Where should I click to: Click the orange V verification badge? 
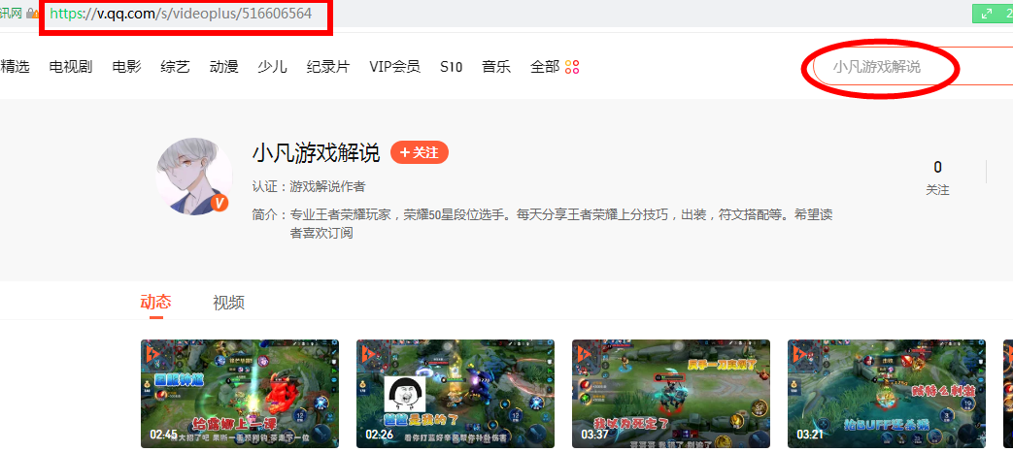tap(219, 203)
